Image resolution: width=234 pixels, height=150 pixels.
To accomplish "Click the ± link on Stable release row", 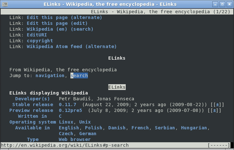I will pos(217,105).
